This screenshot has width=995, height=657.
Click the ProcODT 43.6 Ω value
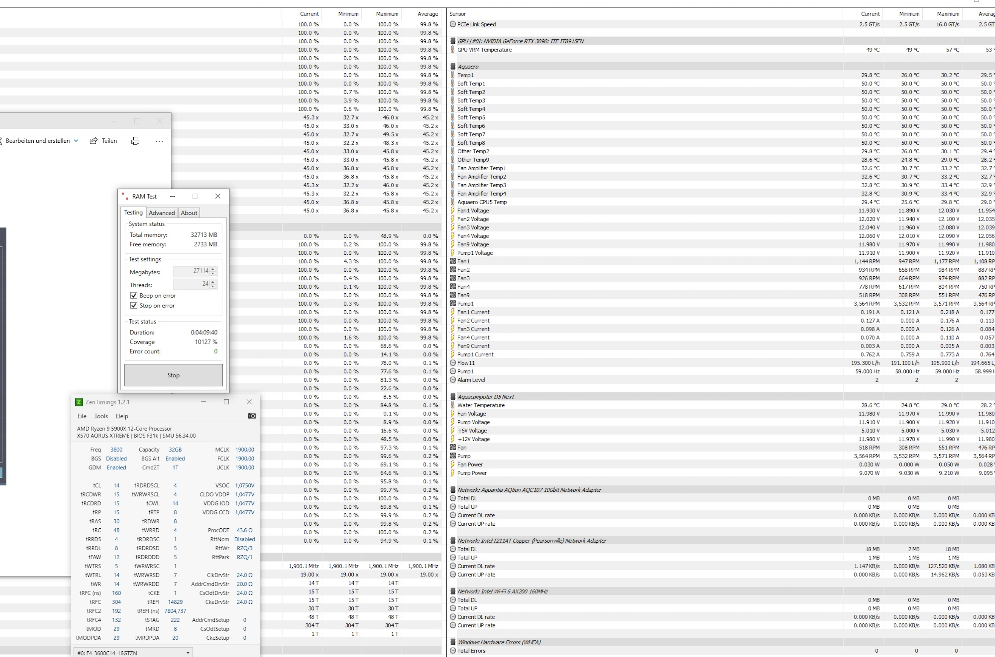point(244,530)
